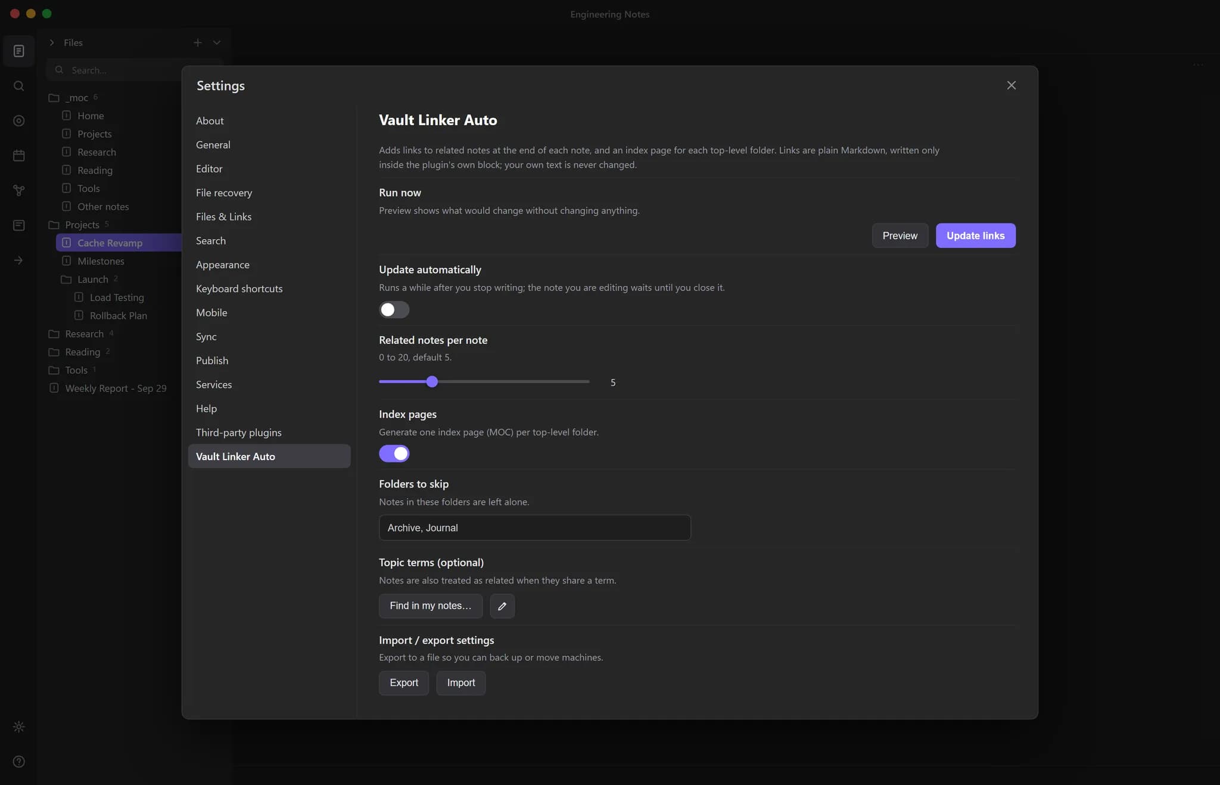Viewport: 1220px width, 785px height.
Task: Collapse the _moc folder
Action: [73, 98]
